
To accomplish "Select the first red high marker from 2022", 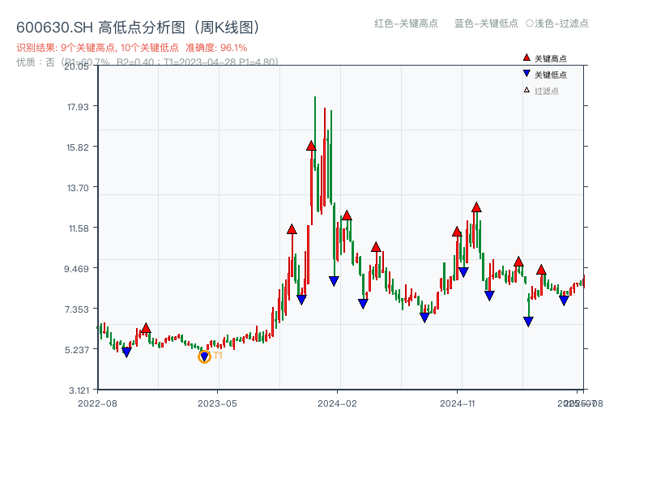I will click(146, 326).
